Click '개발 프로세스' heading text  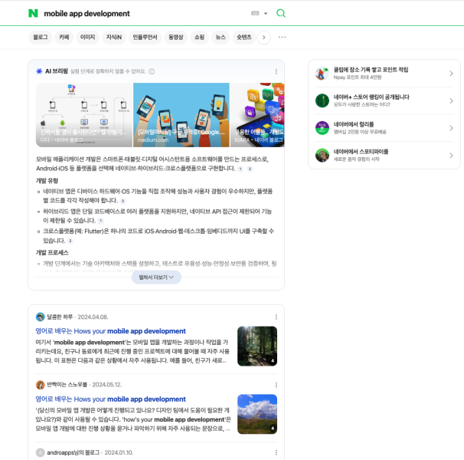(52, 252)
